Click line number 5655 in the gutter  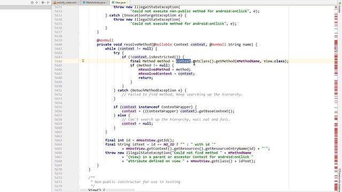58,107
